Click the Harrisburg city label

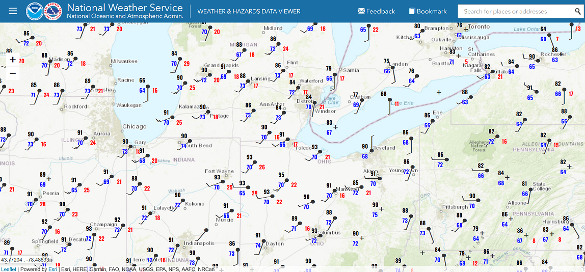(x=555, y=222)
